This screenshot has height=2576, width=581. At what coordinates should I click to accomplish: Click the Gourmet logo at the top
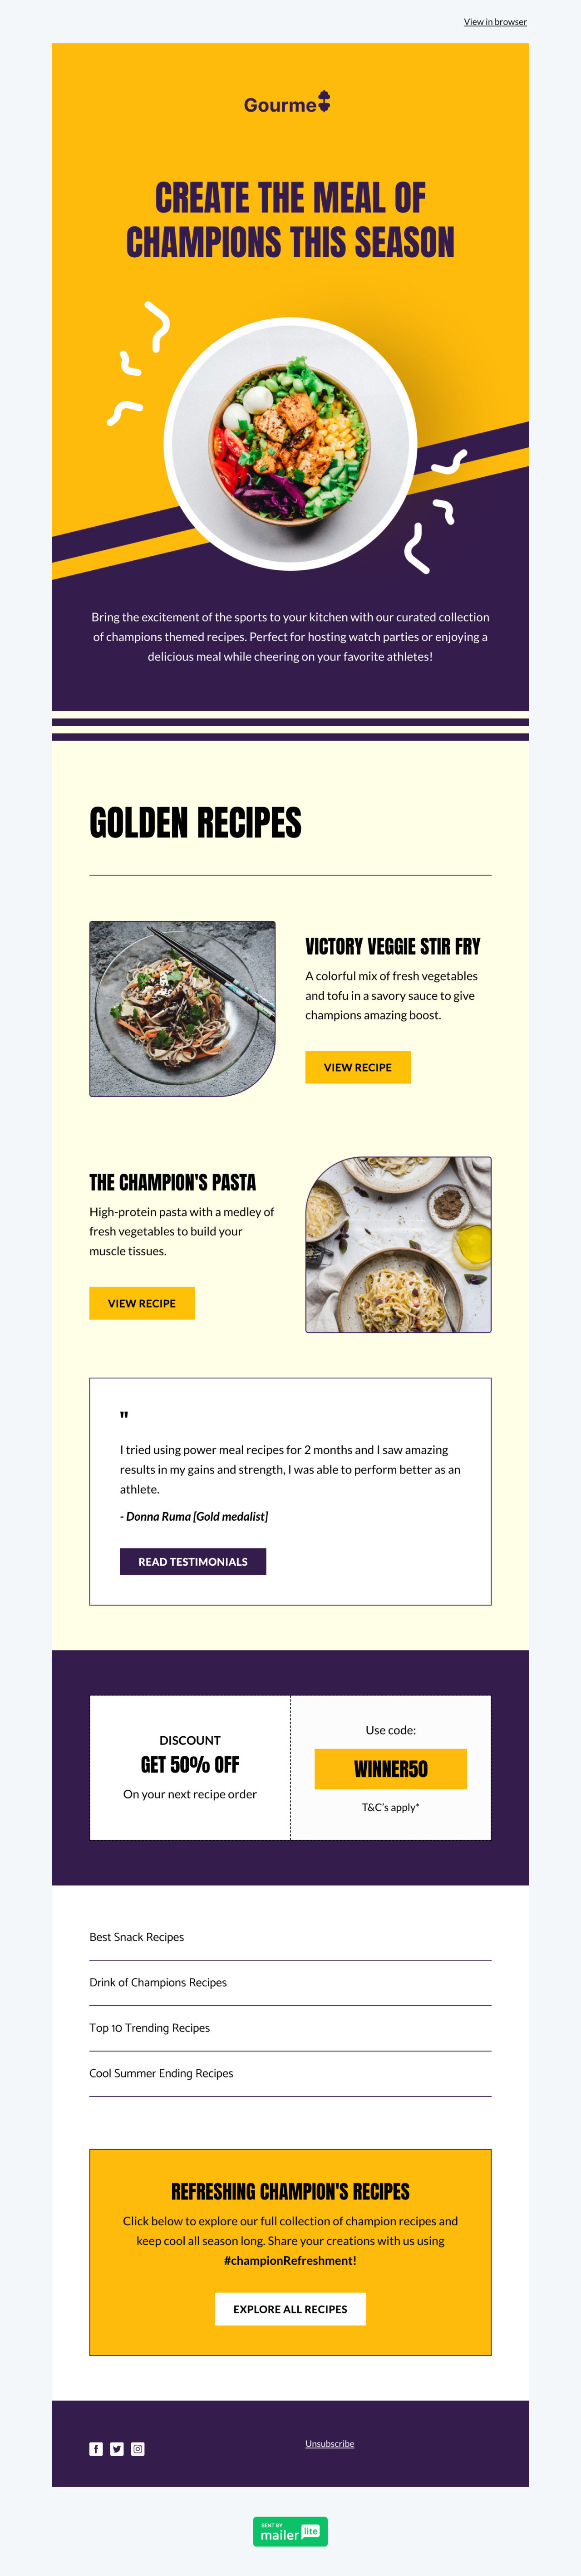(x=287, y=104)
